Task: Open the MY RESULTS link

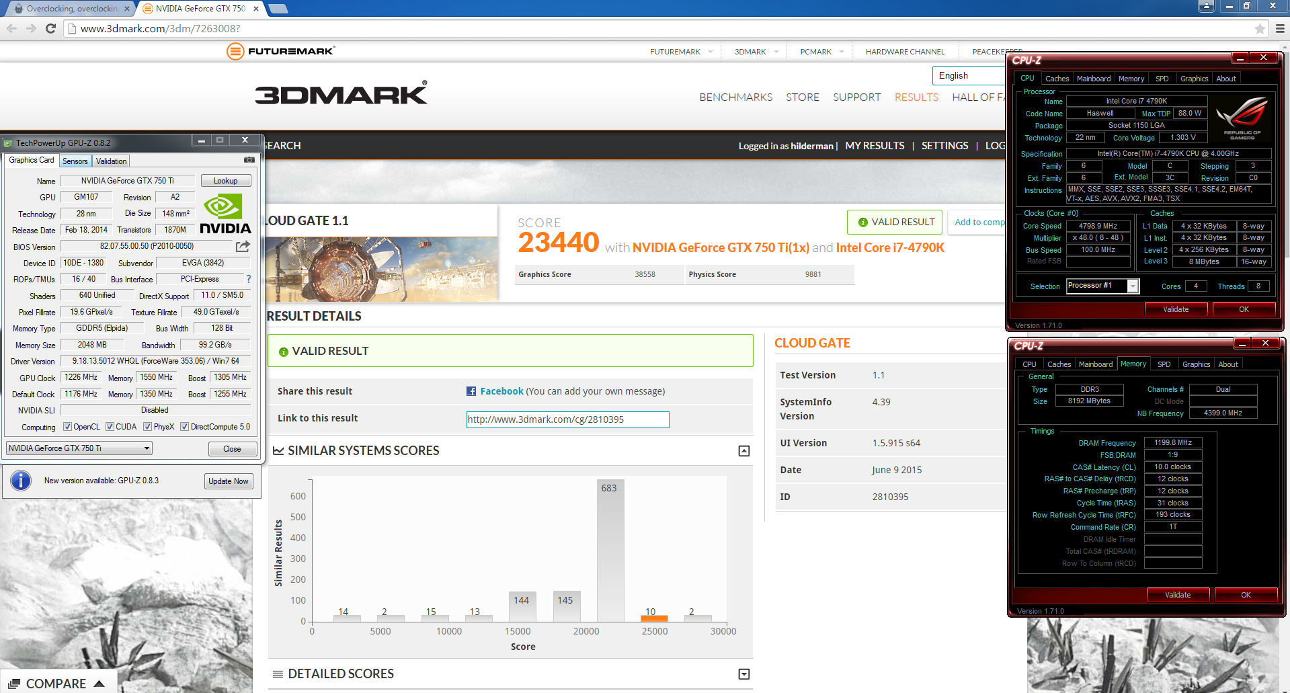Action: 875,146
